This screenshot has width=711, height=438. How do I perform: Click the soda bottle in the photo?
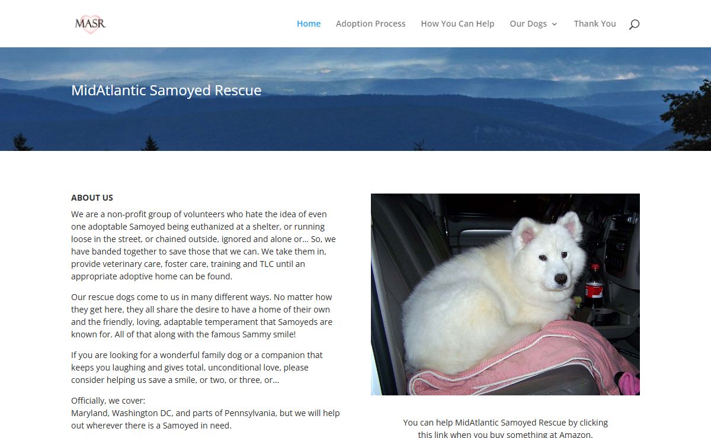coord(594,286)
